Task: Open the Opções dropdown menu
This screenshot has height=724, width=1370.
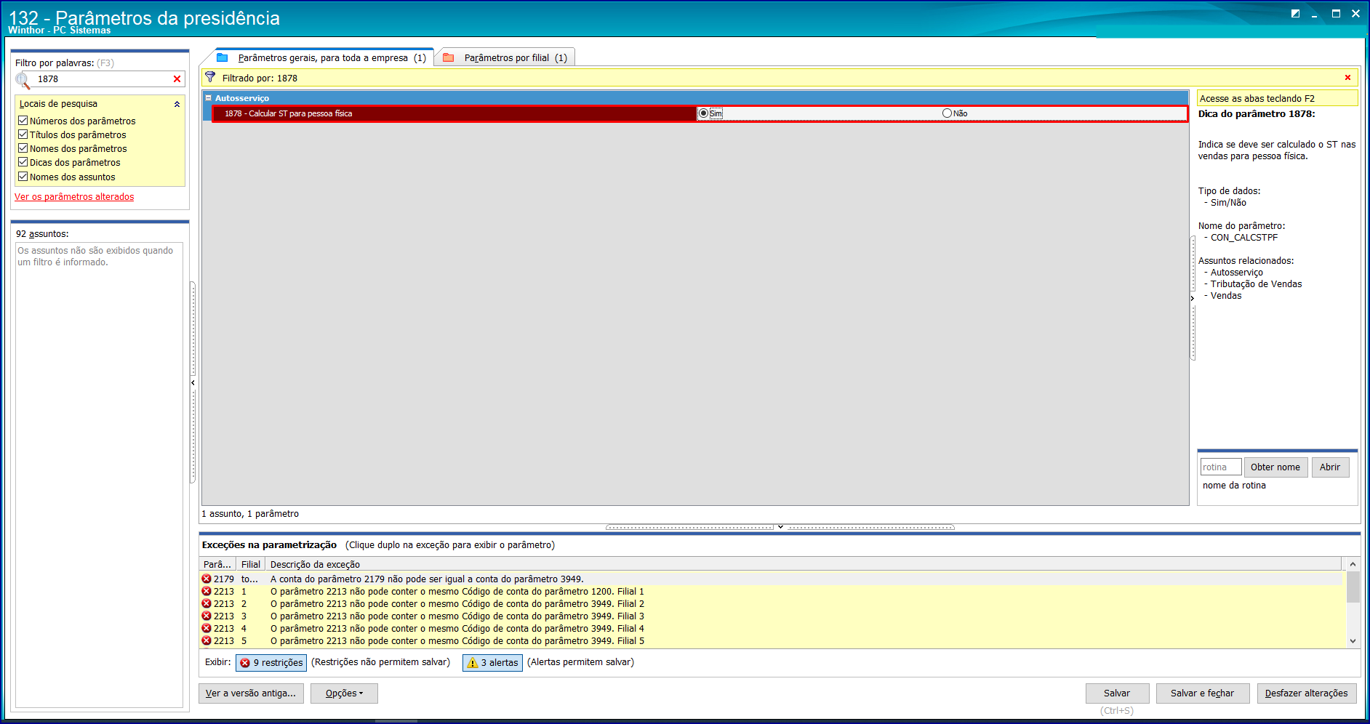Action: [x=344, y=693]
